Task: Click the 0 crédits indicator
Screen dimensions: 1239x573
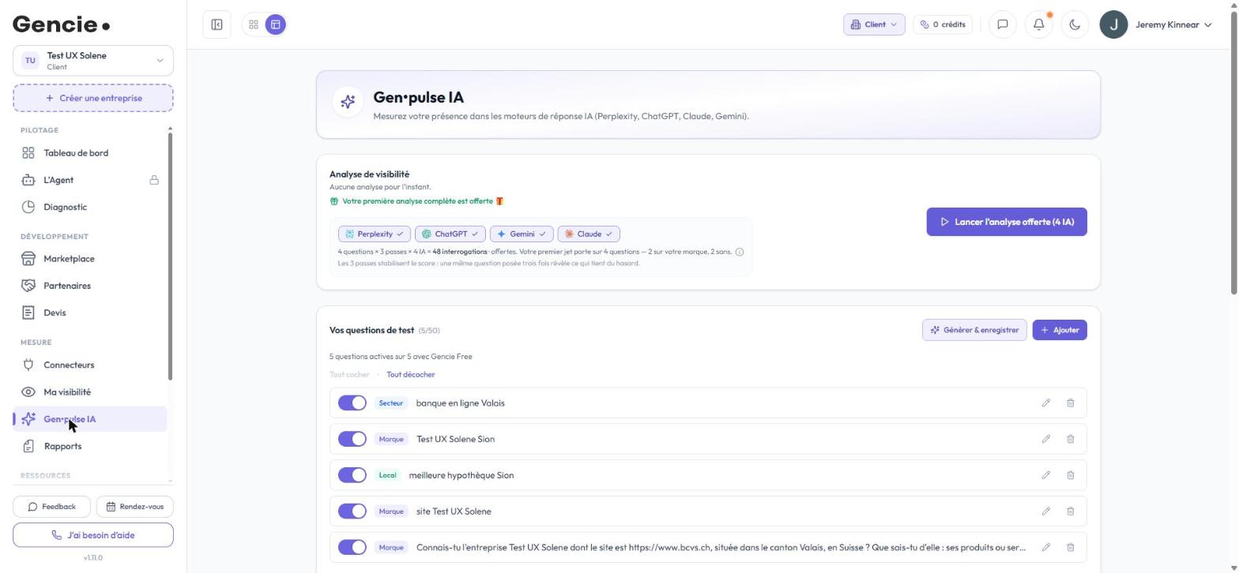Action: click(943, 24)
